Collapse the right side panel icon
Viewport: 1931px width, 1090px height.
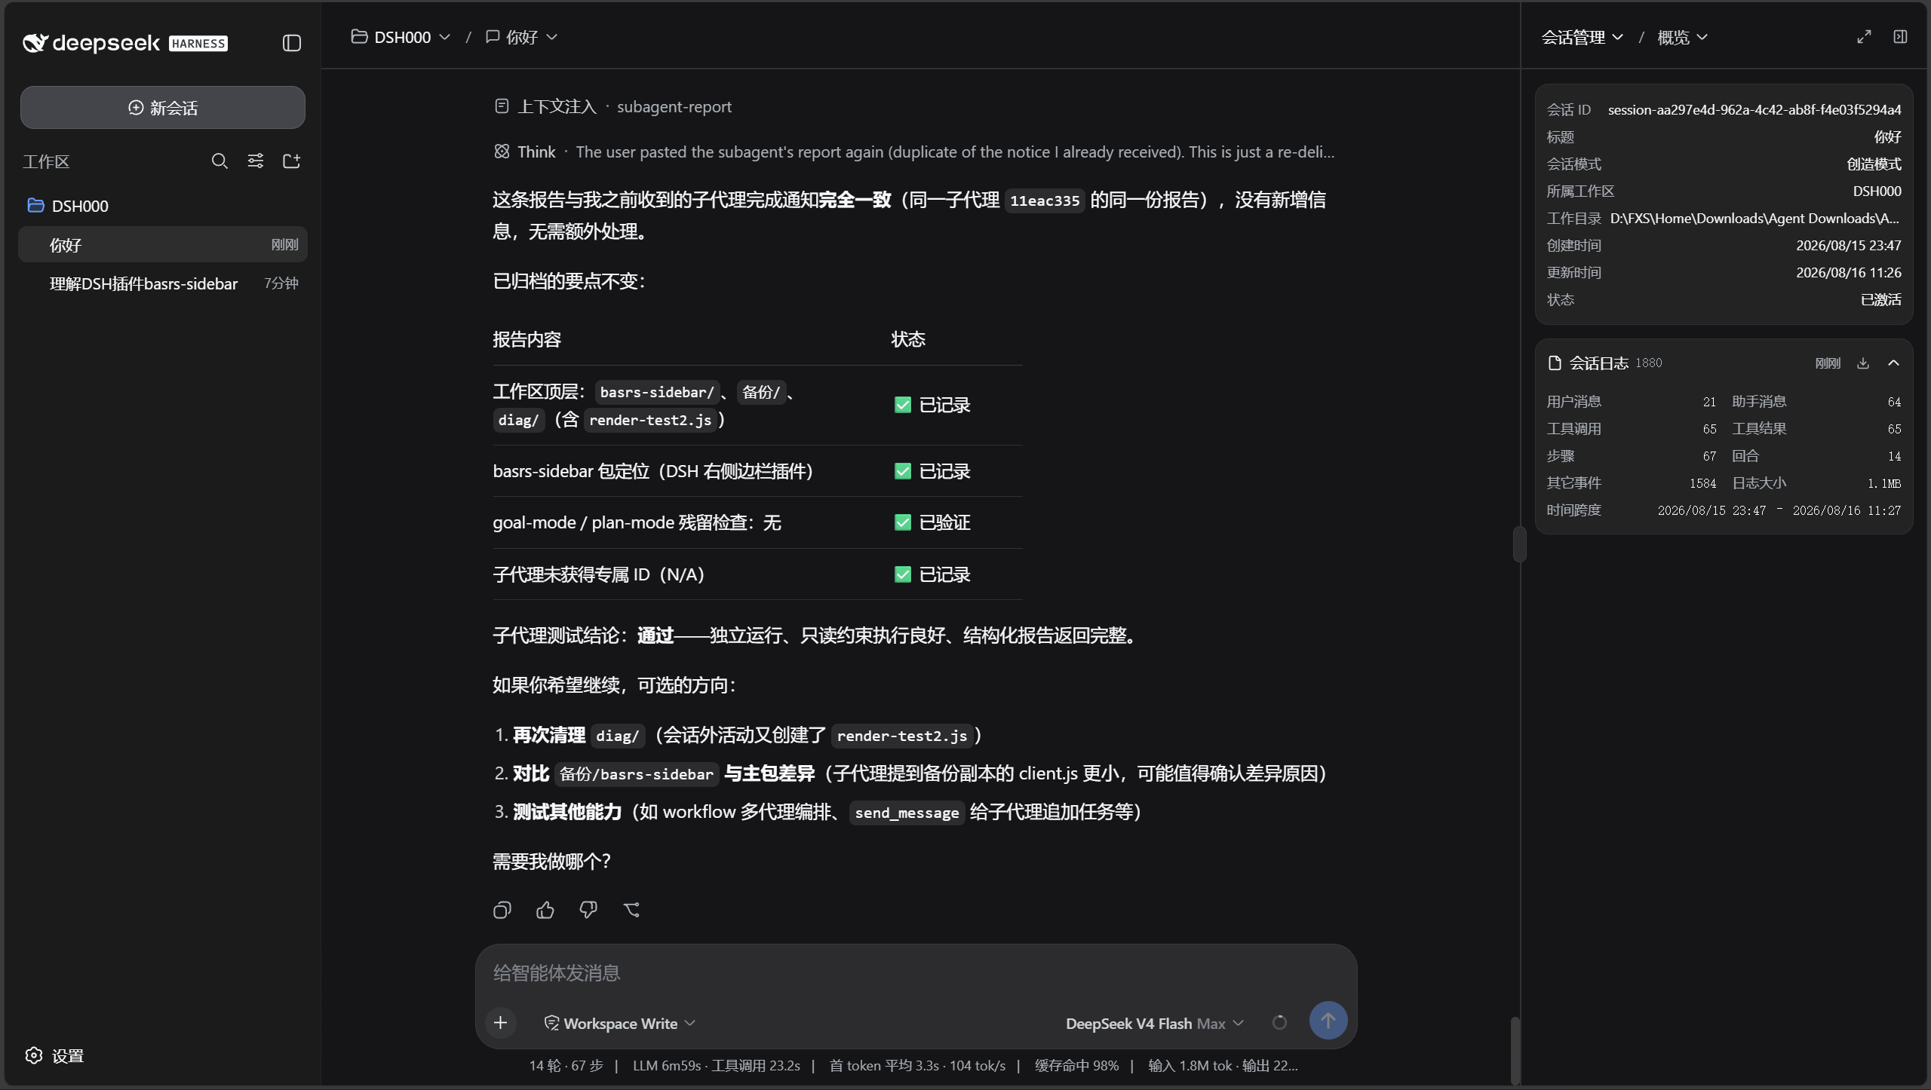point(1900,37)
